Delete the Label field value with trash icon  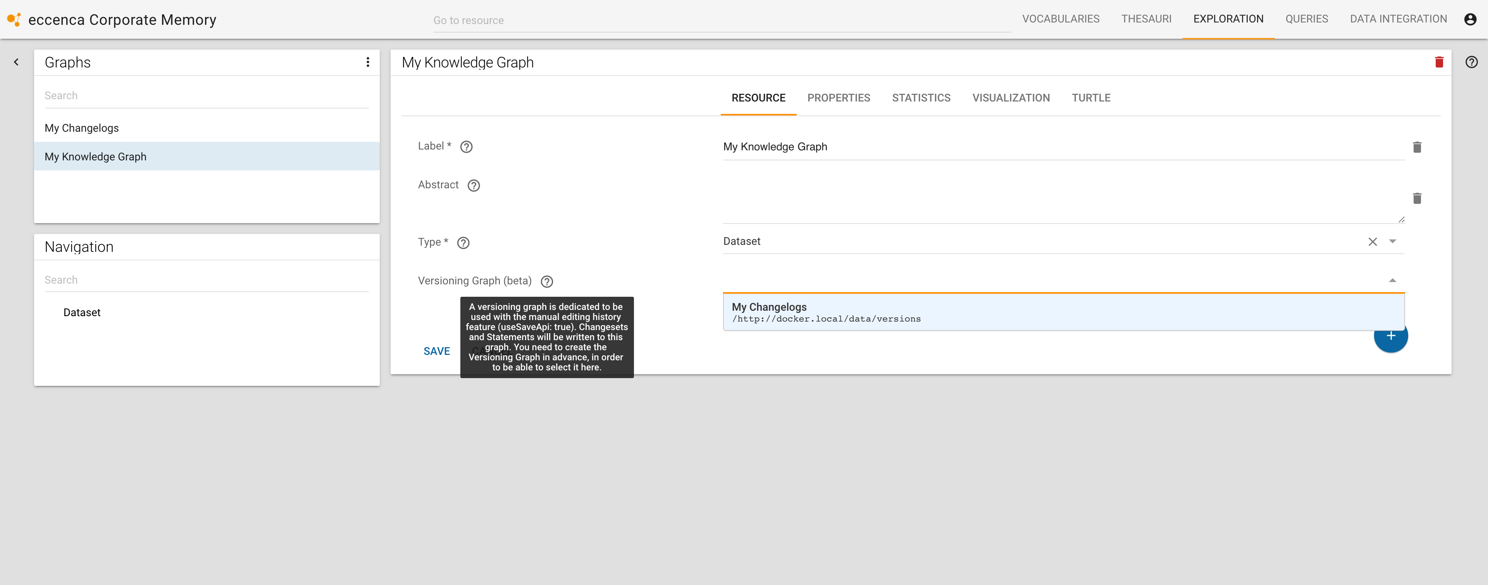pos(1417,147)
